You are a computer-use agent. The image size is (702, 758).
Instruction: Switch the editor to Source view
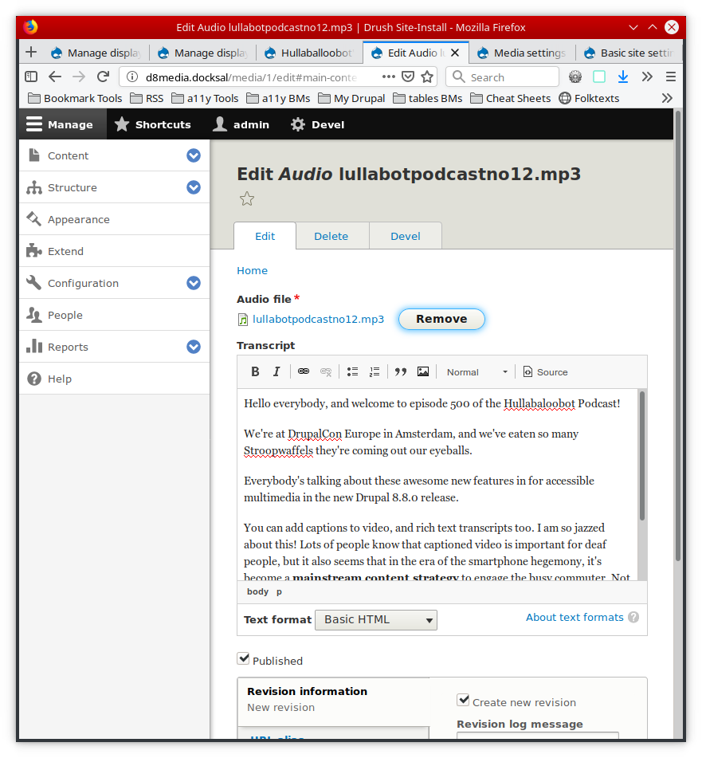click(x=546, y=371)
